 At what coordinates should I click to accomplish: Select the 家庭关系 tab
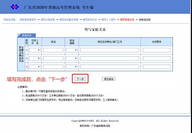point(27,35)
